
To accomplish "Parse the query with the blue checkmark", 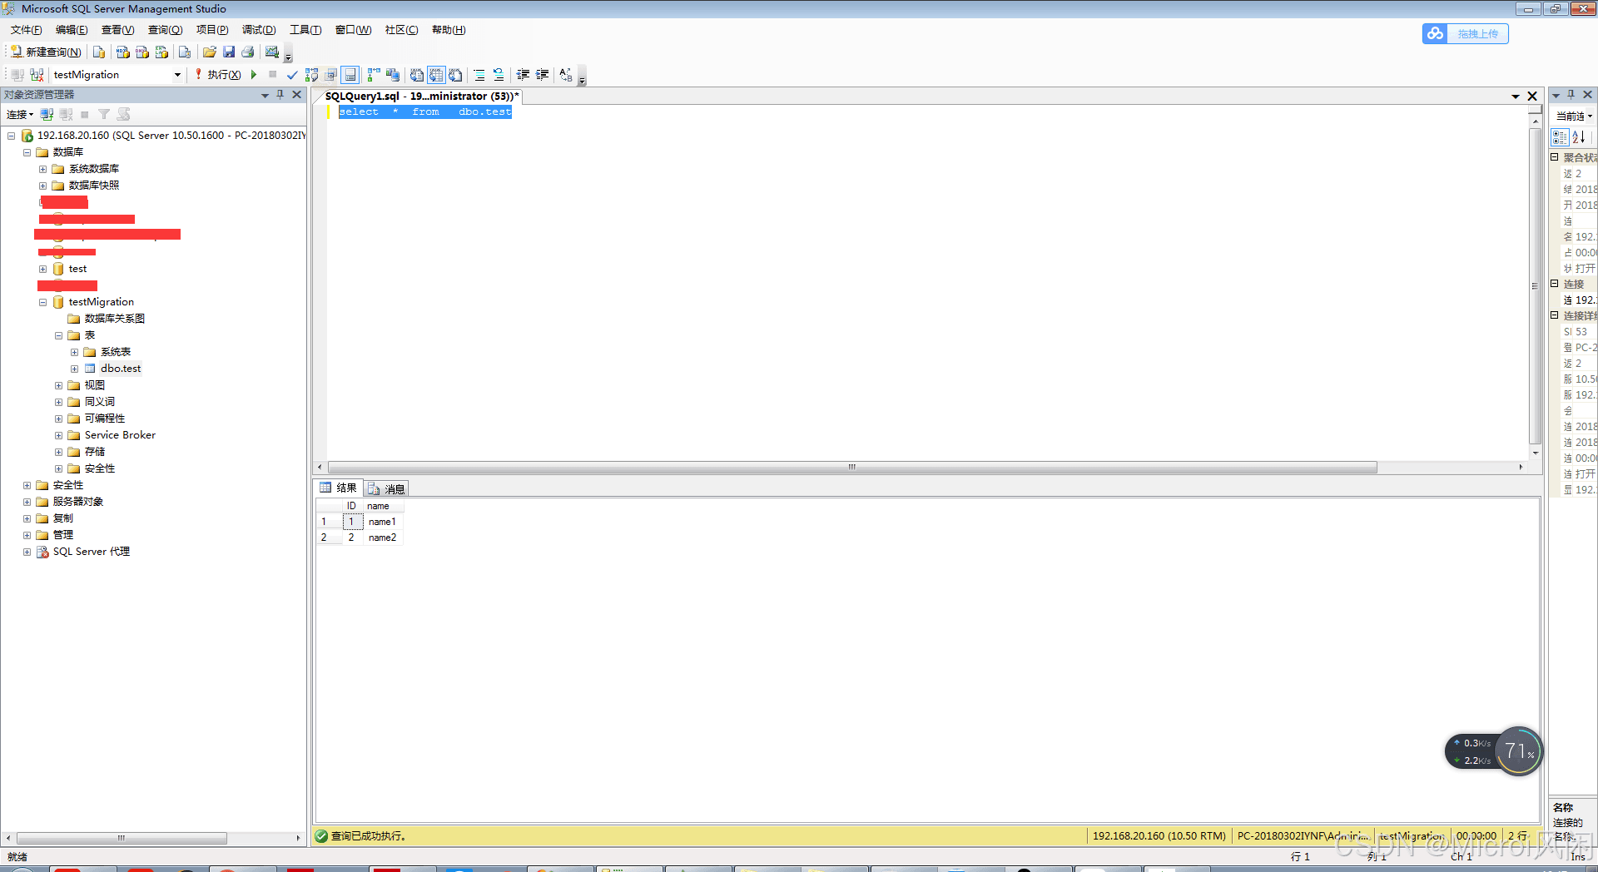I will pos(292,75).
